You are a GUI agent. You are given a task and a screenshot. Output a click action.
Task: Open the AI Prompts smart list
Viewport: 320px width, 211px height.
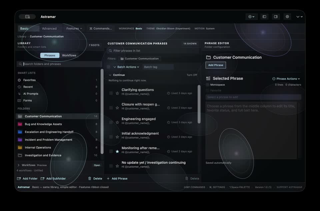(57, 94)
